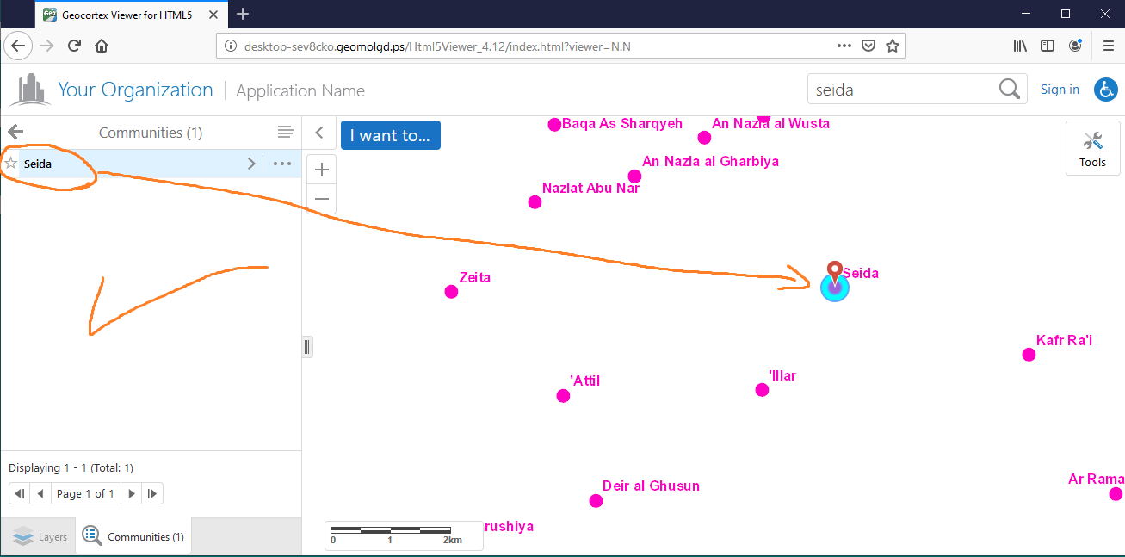Image resolution: width=1125 pixels, height=557 pixels.
Task: Open the Firefox library icon
Action: pyautogui.click(x=1020, y=46)
